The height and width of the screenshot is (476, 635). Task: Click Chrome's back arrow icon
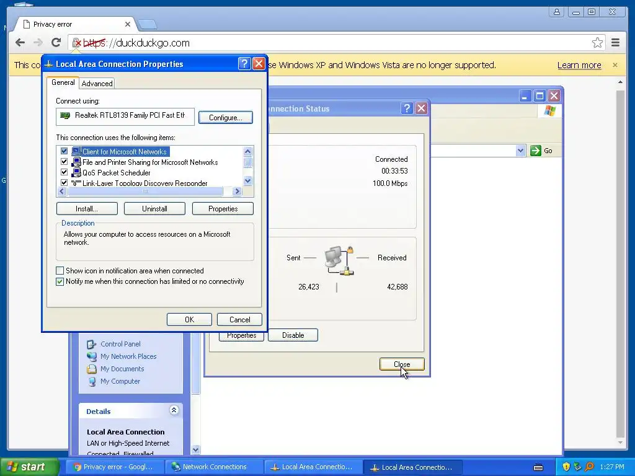20,43
